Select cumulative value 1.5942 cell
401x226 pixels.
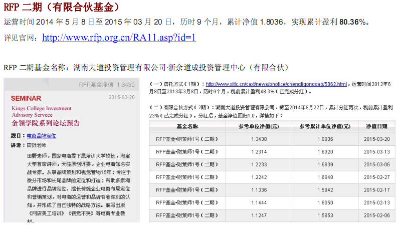[325, 190]
